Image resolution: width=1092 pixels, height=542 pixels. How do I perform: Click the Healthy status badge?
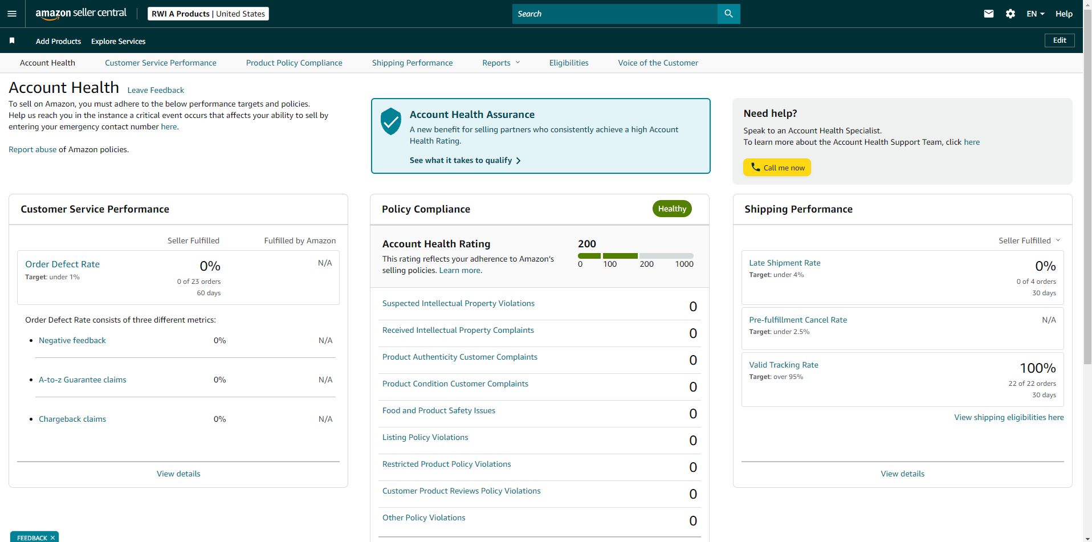click(672, 209)
